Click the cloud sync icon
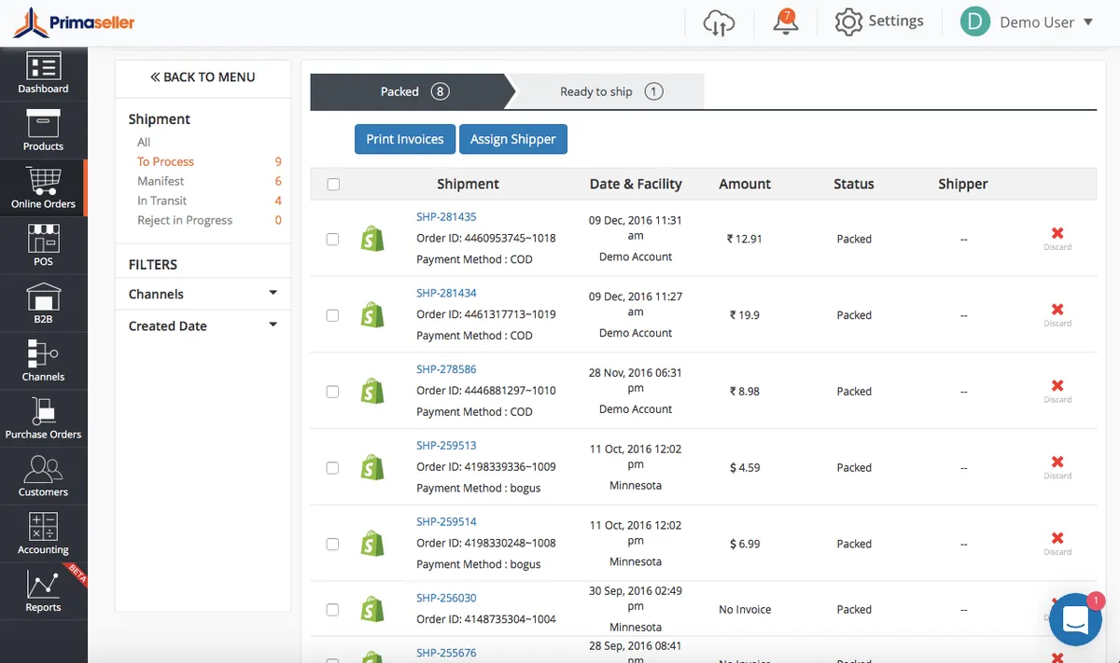 [718, 22]
